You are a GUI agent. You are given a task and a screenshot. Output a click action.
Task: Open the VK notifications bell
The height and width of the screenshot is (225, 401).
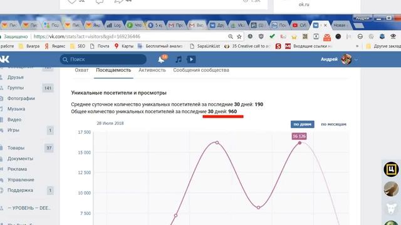pyautogui.click(x=162, y=59)
